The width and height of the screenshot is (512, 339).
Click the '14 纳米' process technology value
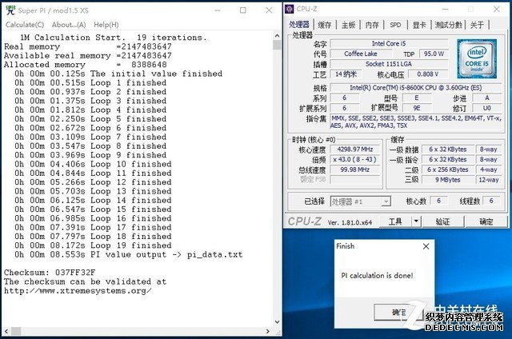tap(346, 74)
